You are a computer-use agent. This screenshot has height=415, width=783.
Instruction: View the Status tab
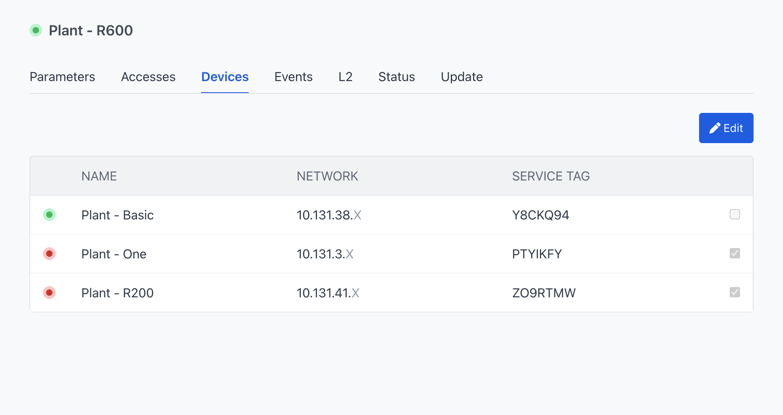click(396, 77)
